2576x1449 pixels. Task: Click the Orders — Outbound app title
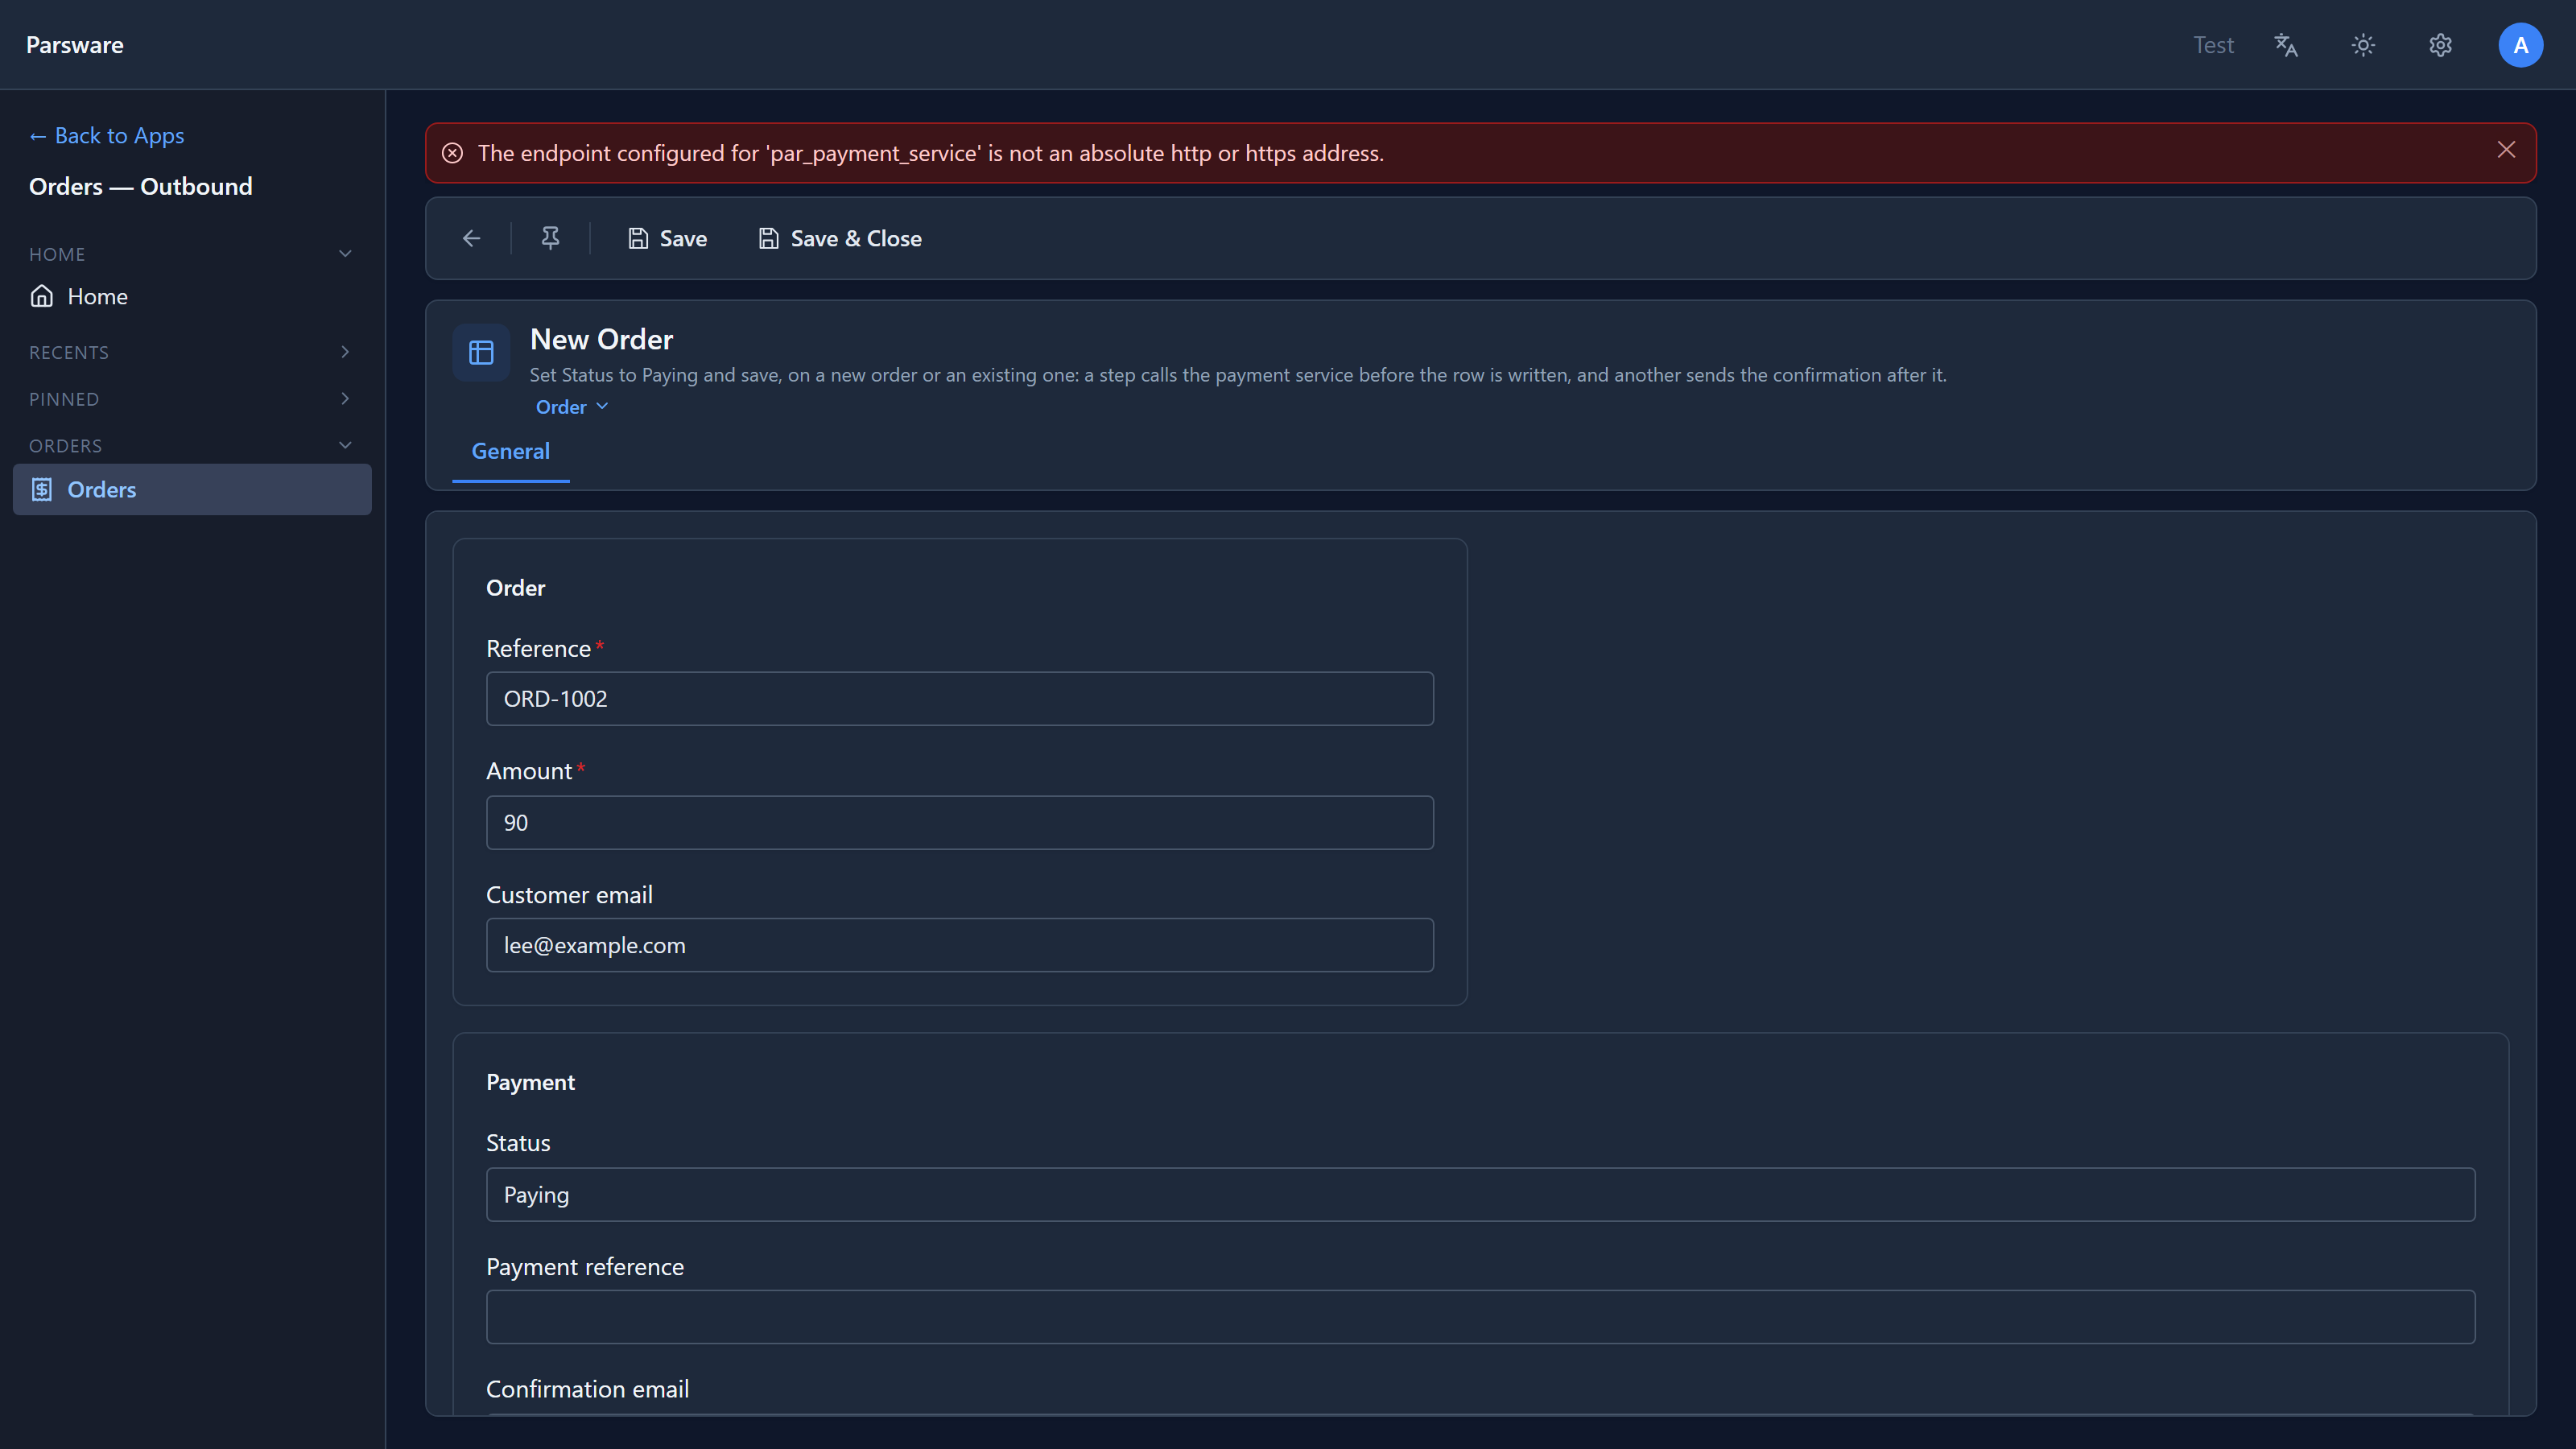click(140, 186)
